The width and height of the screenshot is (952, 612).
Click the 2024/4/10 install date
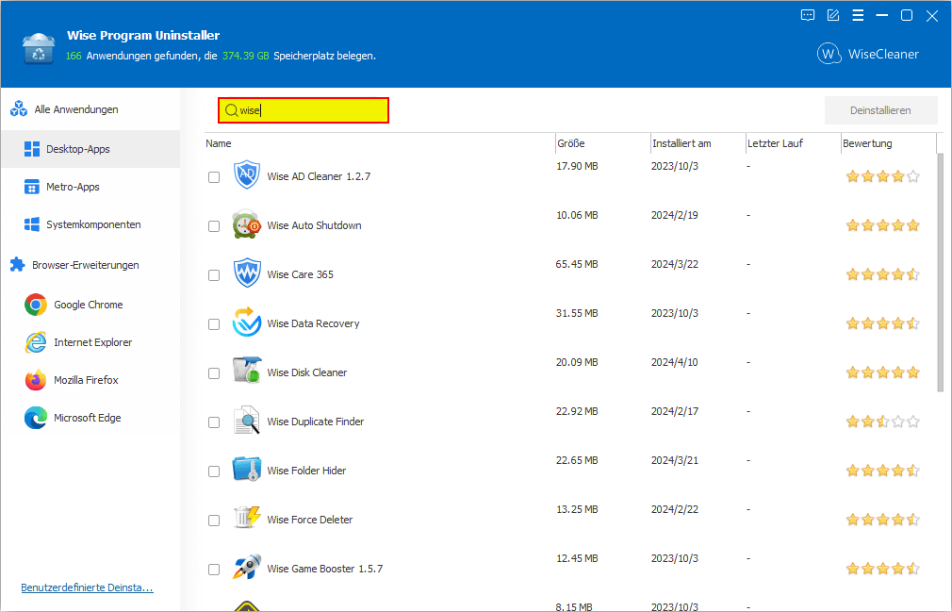pos(675,362)
